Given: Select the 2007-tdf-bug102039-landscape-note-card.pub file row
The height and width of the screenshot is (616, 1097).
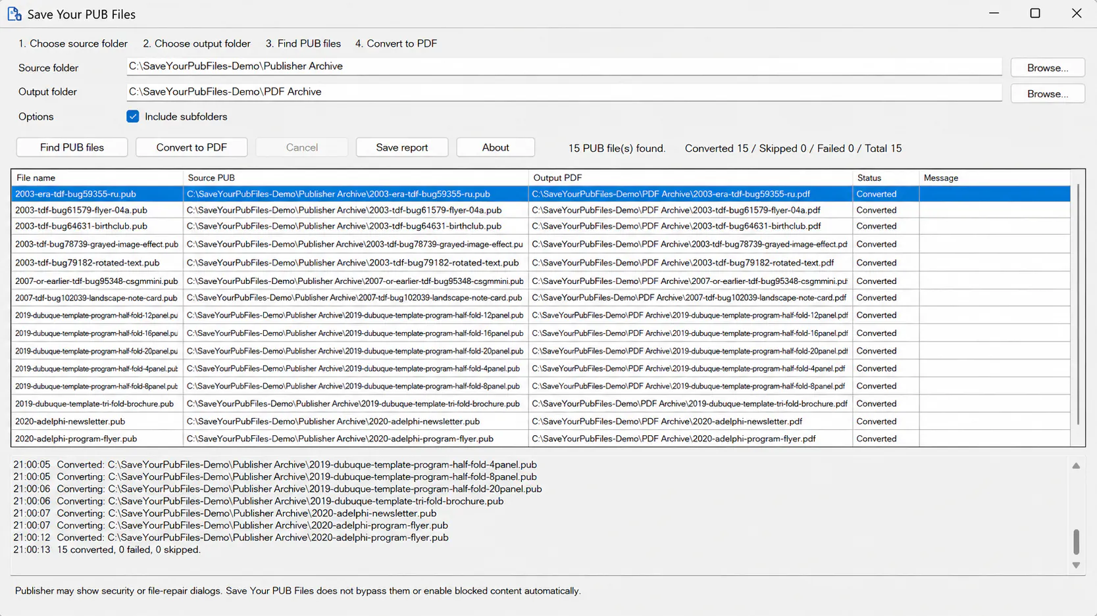Looking at the screenshot, I should click(x=541, y=298).
